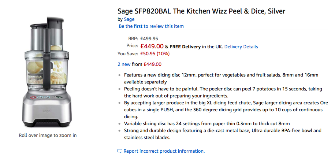
Task: Click the red £449.00 price on the Price row
Action: click(152, 47)
